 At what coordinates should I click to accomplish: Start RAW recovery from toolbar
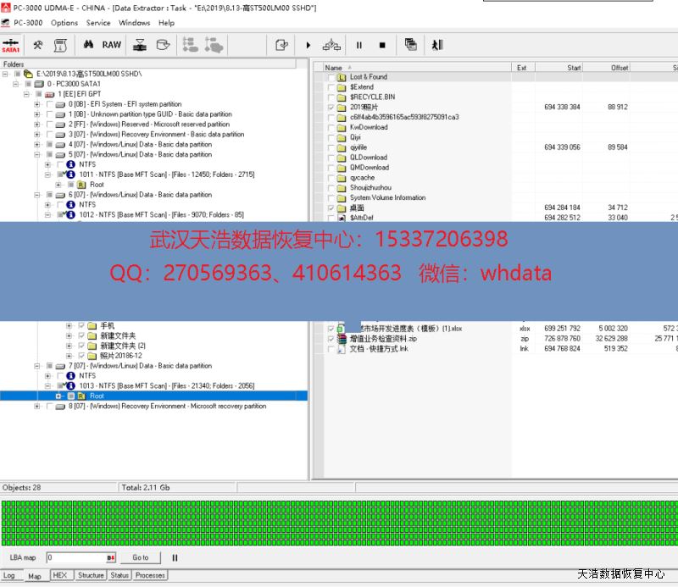(112, 45)
